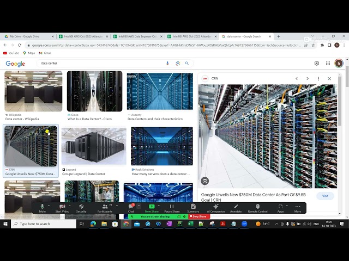
Task: Mute microphone in Zoom toolbar
Action: [43, 208]
